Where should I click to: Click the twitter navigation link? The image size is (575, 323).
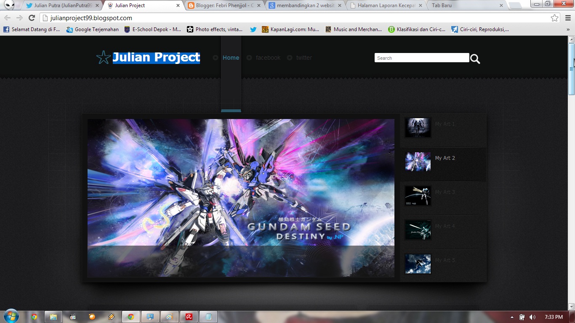click(304, 58)
